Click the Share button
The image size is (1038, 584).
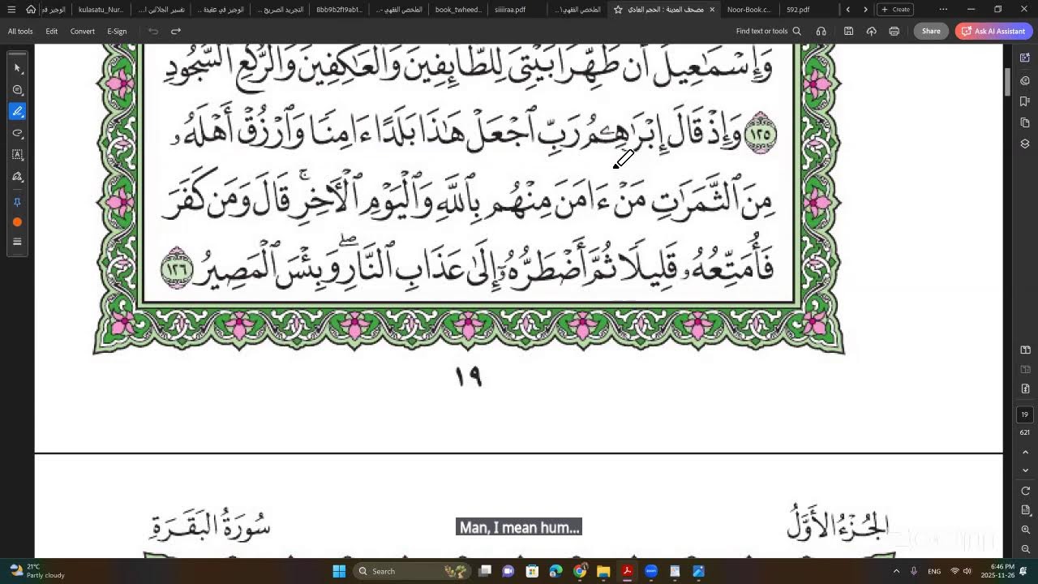pyautogui.click(x=931, y=31)
